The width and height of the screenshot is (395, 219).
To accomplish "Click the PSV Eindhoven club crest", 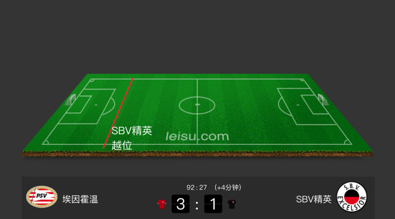I will (x=42, y=197).
